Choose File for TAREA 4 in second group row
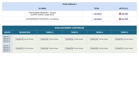This screenshot has width=139, height=104. tap(94, 48)
